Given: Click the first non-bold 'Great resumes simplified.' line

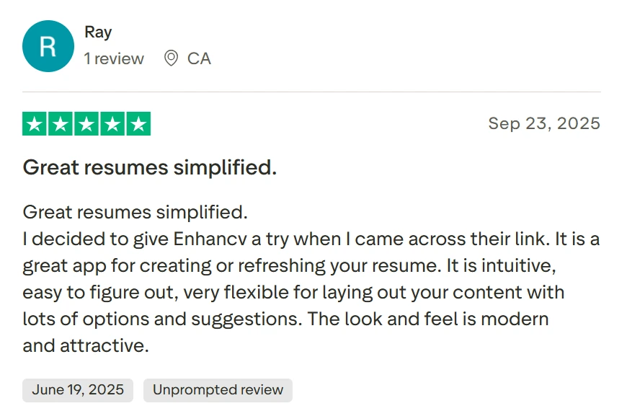Looking at the screenshot, I should pyautogui.click(x=135, y=213).
